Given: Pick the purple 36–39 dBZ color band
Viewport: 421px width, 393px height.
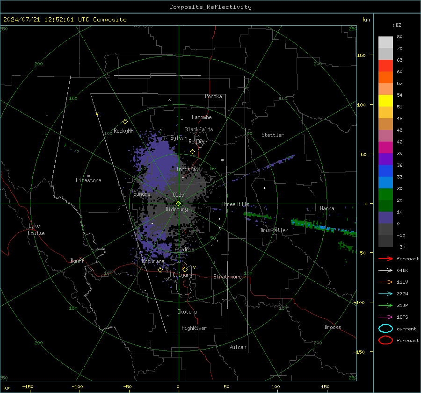Looking at the screenshot, I should pos(385,159).
